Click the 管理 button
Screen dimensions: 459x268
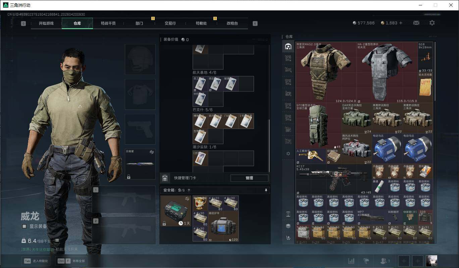point(249,178)
